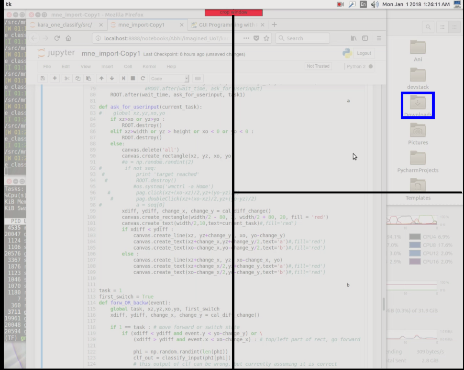464x370 pixels.
Task: Focus the Firefox Search field
Action: (x=303, y=38)
